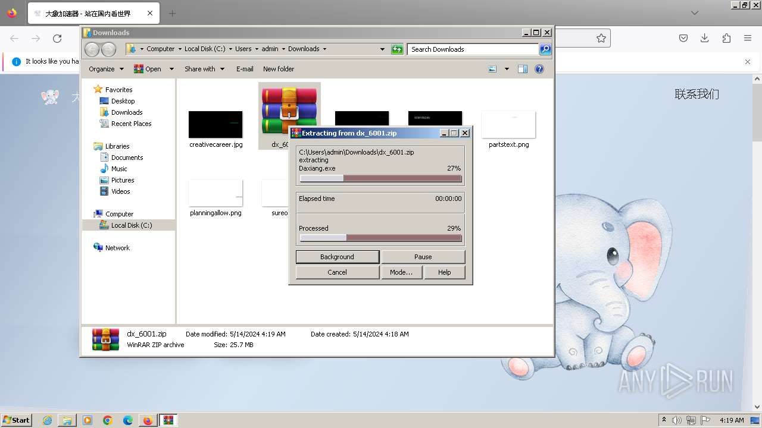Open Firefox Pocket save icon
The width and height of the screenshot is (762, 428).
click(x=683, y=39)
